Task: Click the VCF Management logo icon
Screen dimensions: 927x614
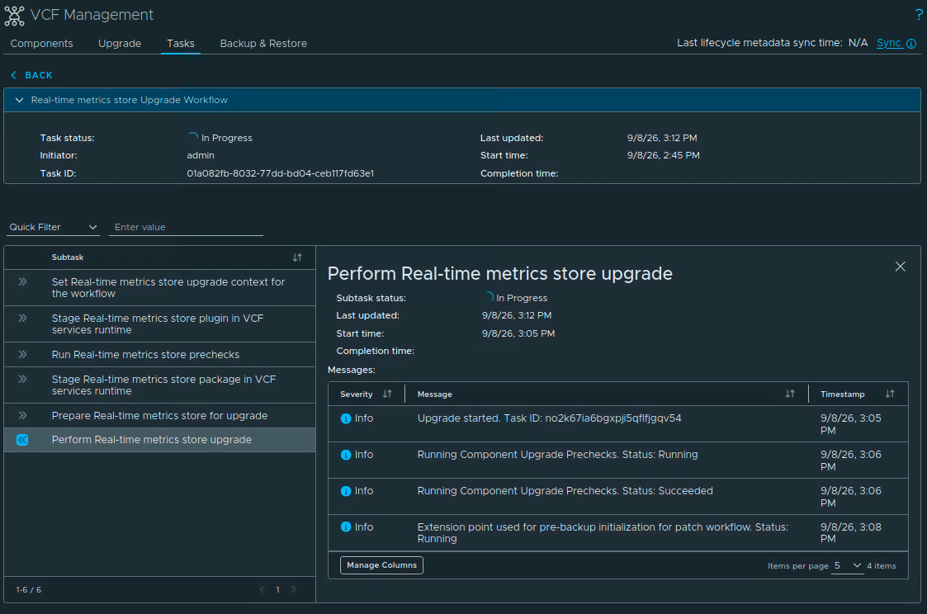Action: [x=14, y=16]
